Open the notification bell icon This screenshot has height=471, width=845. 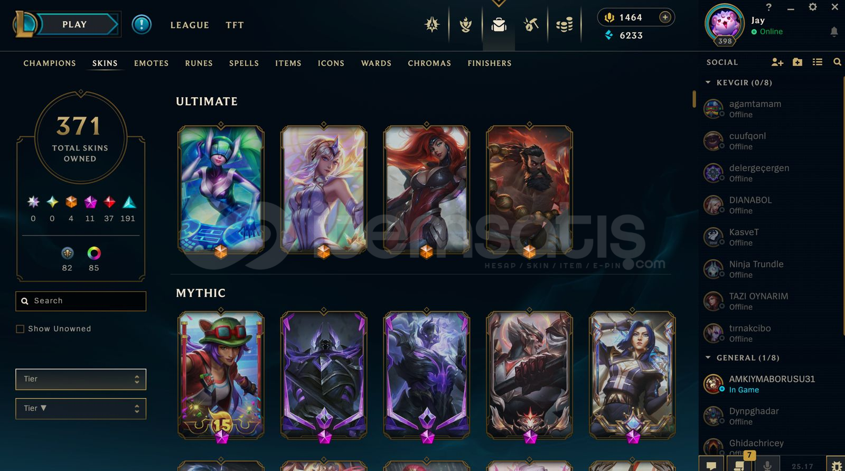[x=834, y=32]
